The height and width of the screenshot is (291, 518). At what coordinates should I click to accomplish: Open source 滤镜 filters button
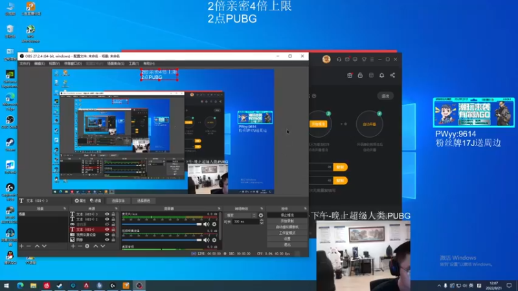click(96, 200)
